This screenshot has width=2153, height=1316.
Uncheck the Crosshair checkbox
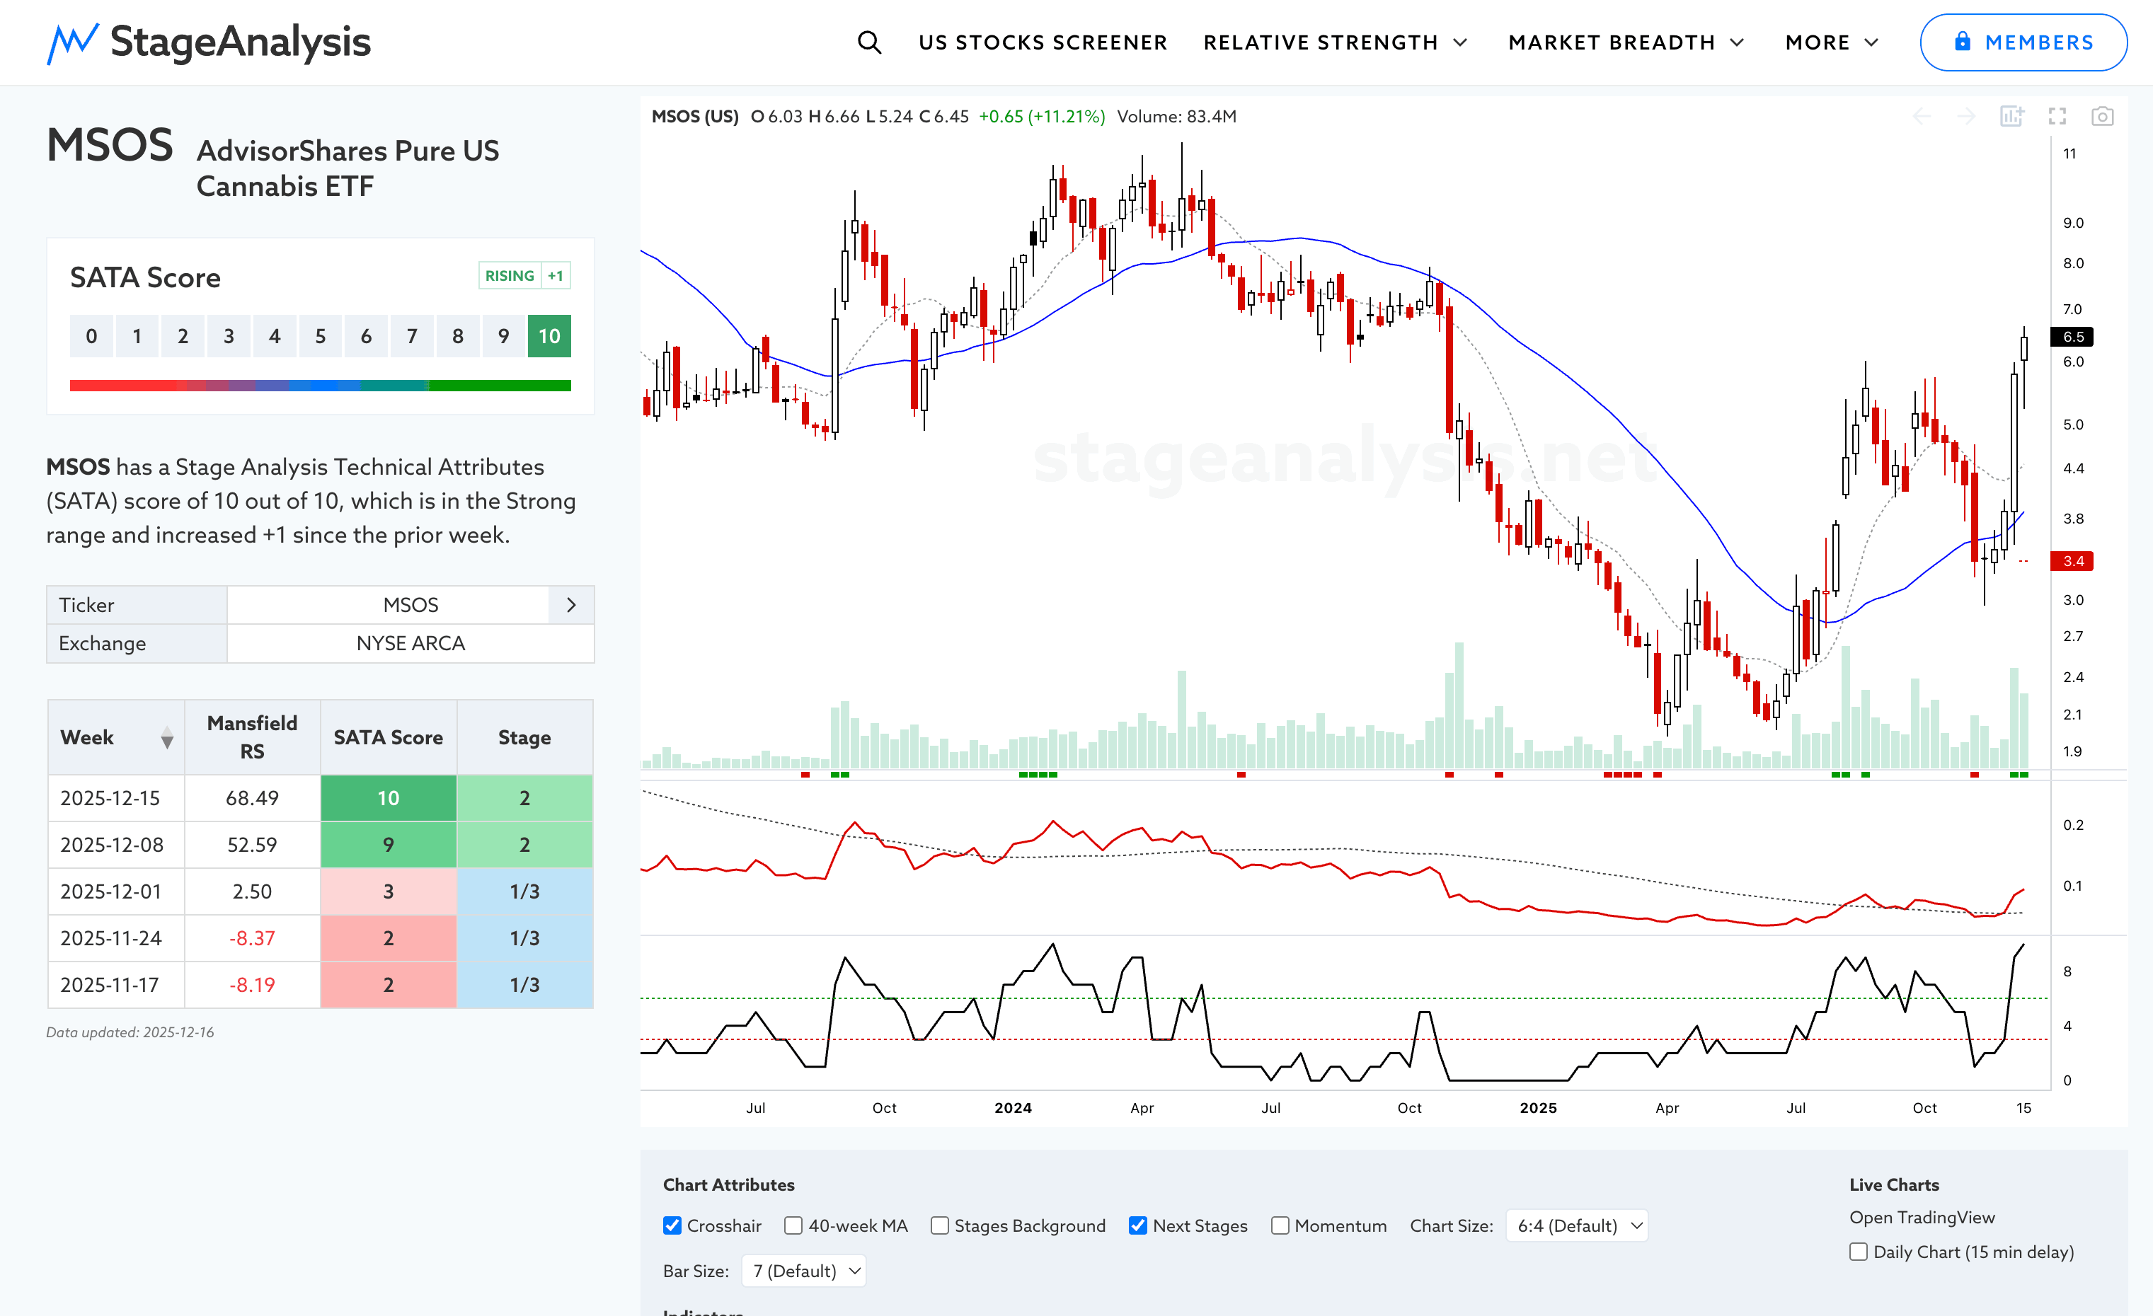pyautogui.click(x=672, y=1225)
